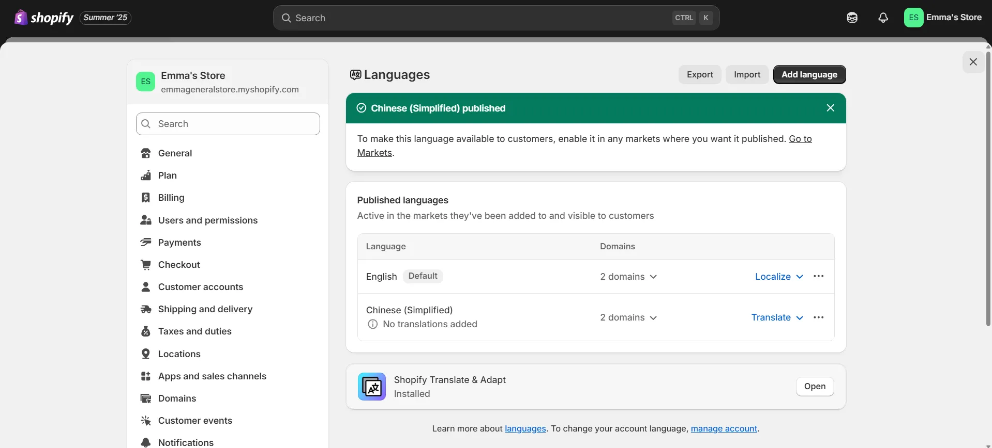Click the Shopify Translate & Adapt app icon
Screen dimensions: 992x448
[372, 387]
